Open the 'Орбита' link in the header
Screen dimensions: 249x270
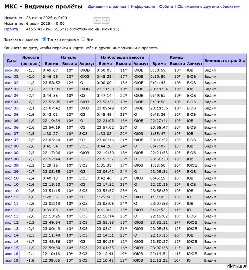coord(166,7)
